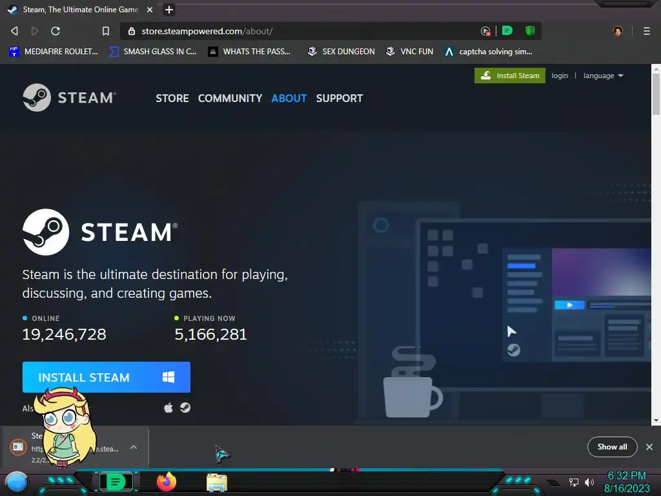Click the login link
Viewport: 661px width, 496px height.
coord(560,76)
